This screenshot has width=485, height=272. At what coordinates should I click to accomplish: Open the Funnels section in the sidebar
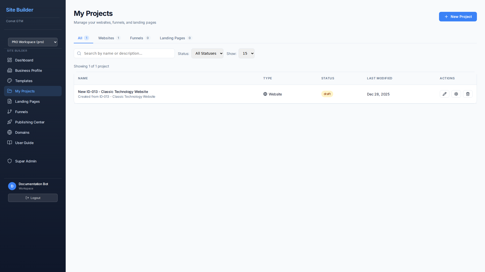(x=21, y=112)
